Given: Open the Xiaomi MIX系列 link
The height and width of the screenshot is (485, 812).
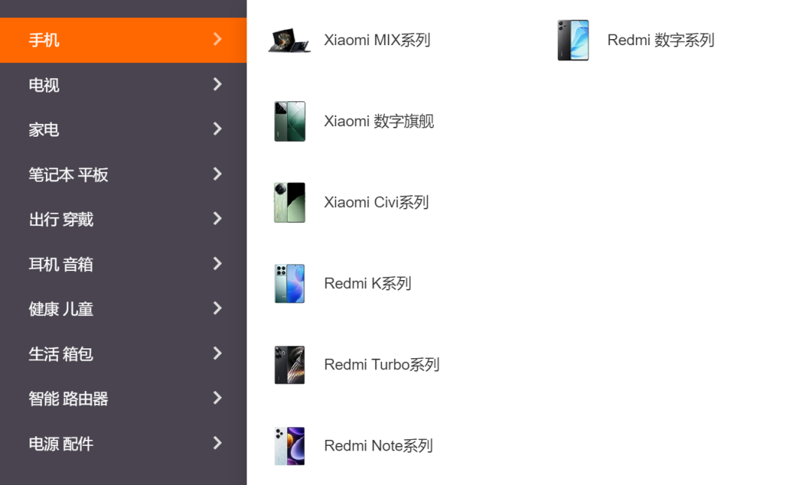Looking at the screenshot, I should pyautogui.click(x=377, y=41).
